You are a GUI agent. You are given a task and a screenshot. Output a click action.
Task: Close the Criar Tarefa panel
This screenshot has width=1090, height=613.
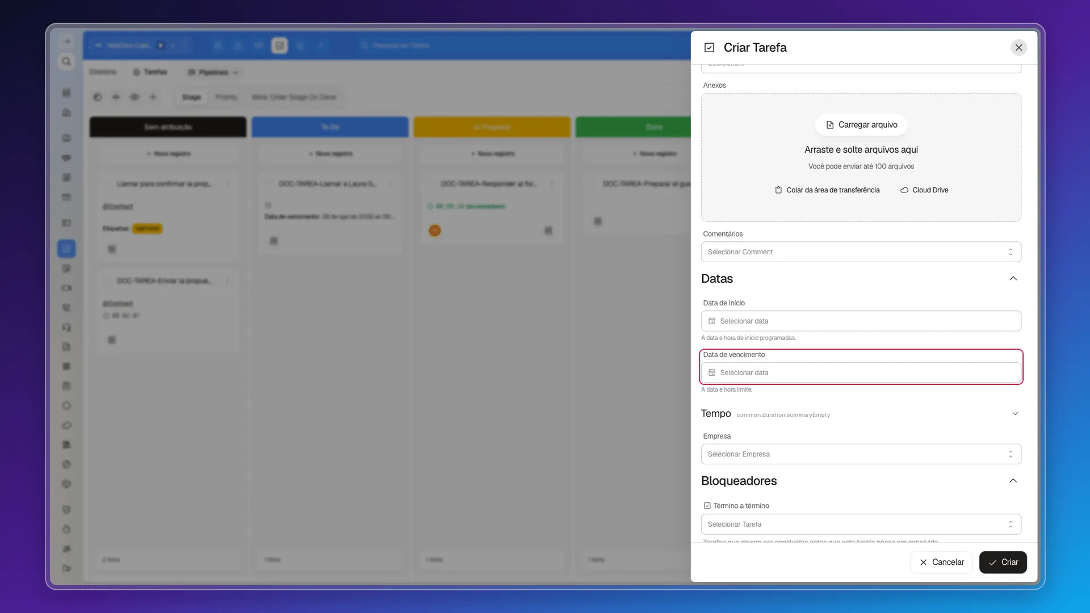pos(1018,48)
